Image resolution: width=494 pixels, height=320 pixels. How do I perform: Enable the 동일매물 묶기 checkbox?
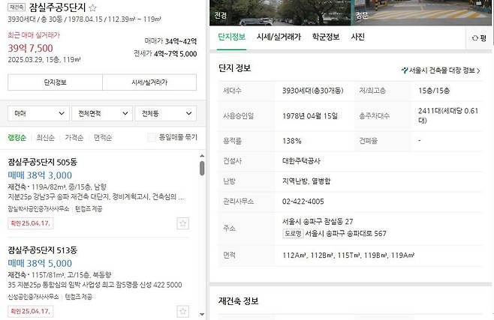[x=152, y=137]
